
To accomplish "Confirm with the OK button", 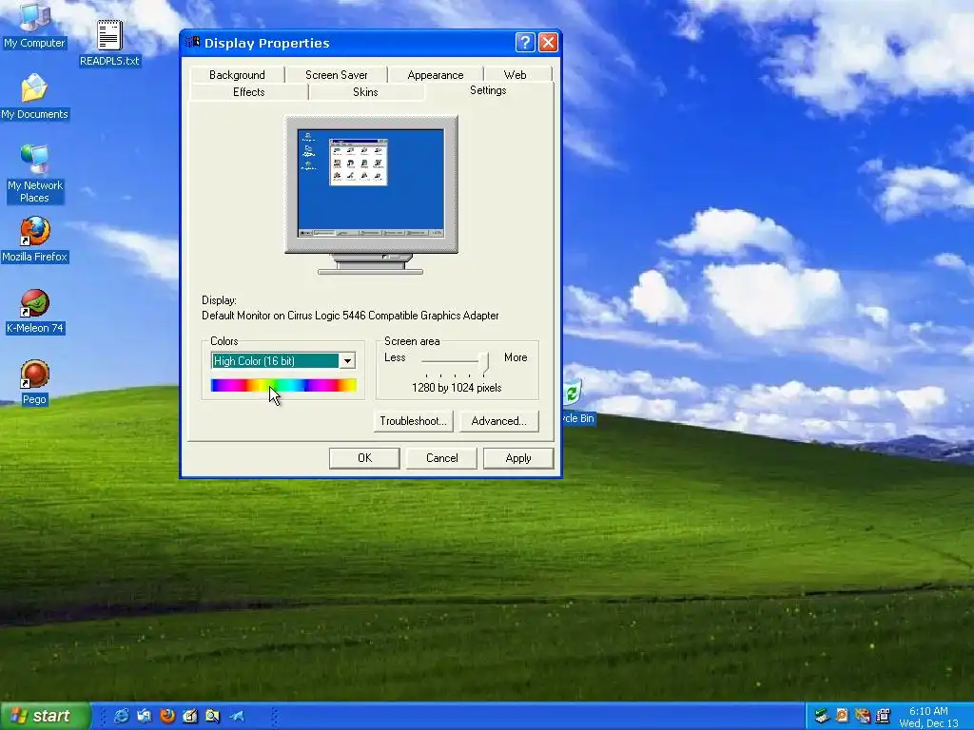I will pyautogui.click(x=364, y=458).
